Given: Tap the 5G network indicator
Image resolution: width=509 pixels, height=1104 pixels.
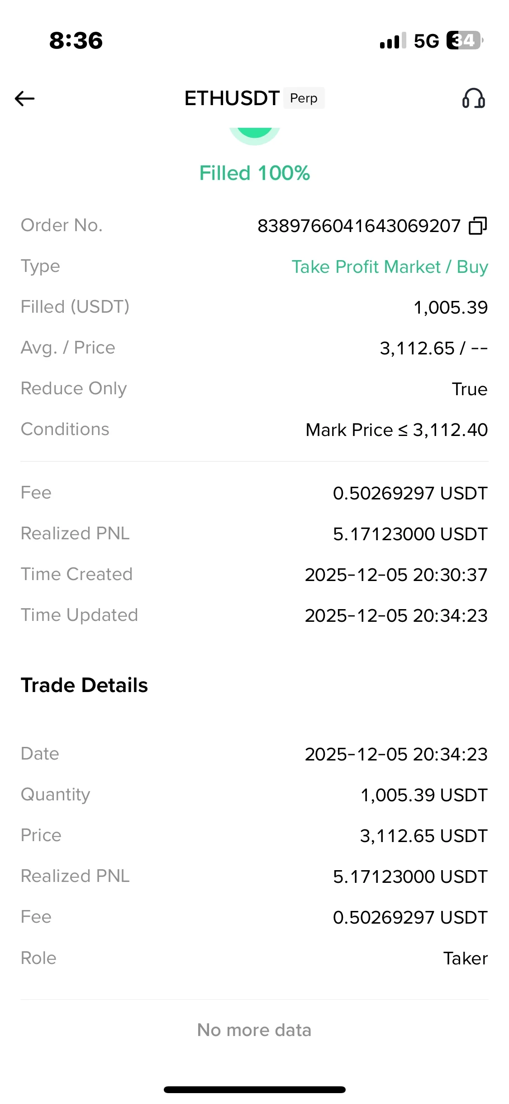Looking at the screenshot, I should pyautogui.click(x=426, y=41).
